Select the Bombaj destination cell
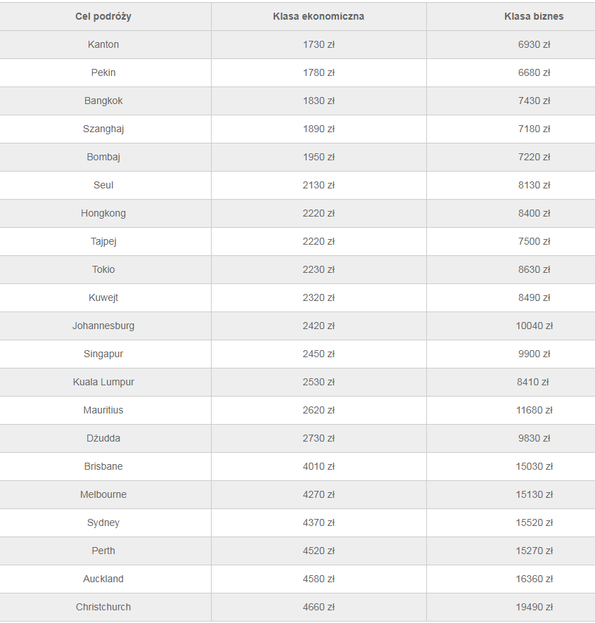 click(103, 157)
